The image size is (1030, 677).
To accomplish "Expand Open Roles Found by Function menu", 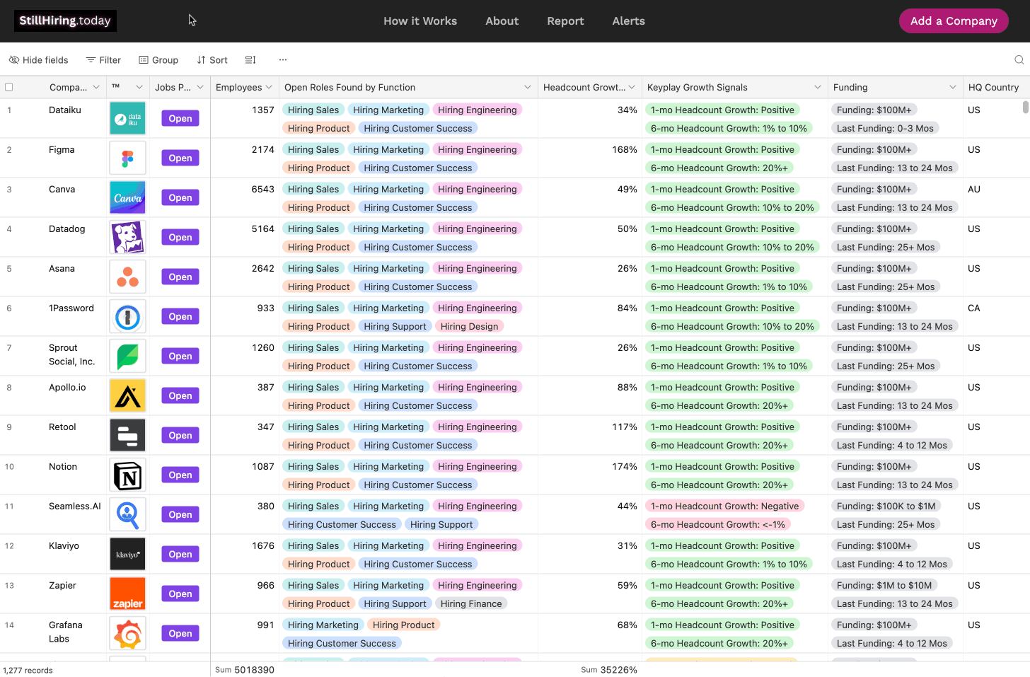I will point(528,87).
